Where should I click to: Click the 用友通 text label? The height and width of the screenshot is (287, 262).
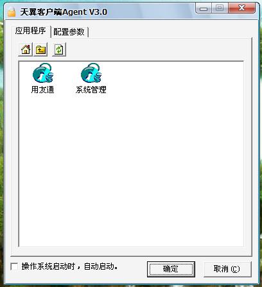[x=42, y=89]
